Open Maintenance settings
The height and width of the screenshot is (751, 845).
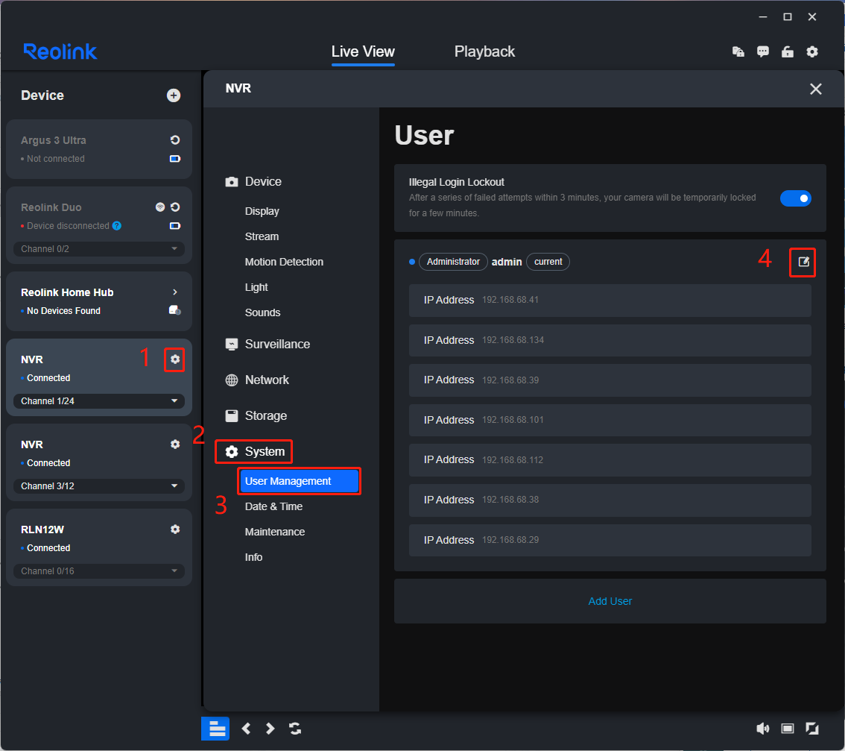click(275, 532)
